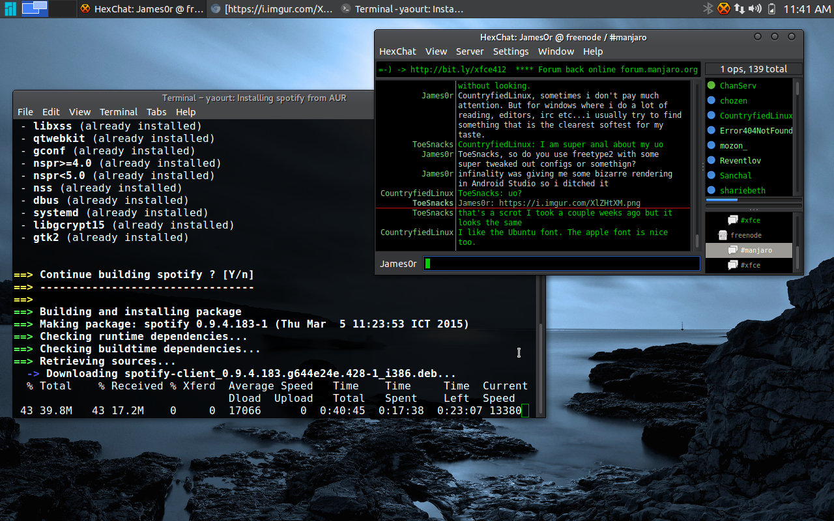Image resolution: width=834 pixels, height=521 pixels.
Task: Open the Settings menu in HexChat
Action: [511, 51]
